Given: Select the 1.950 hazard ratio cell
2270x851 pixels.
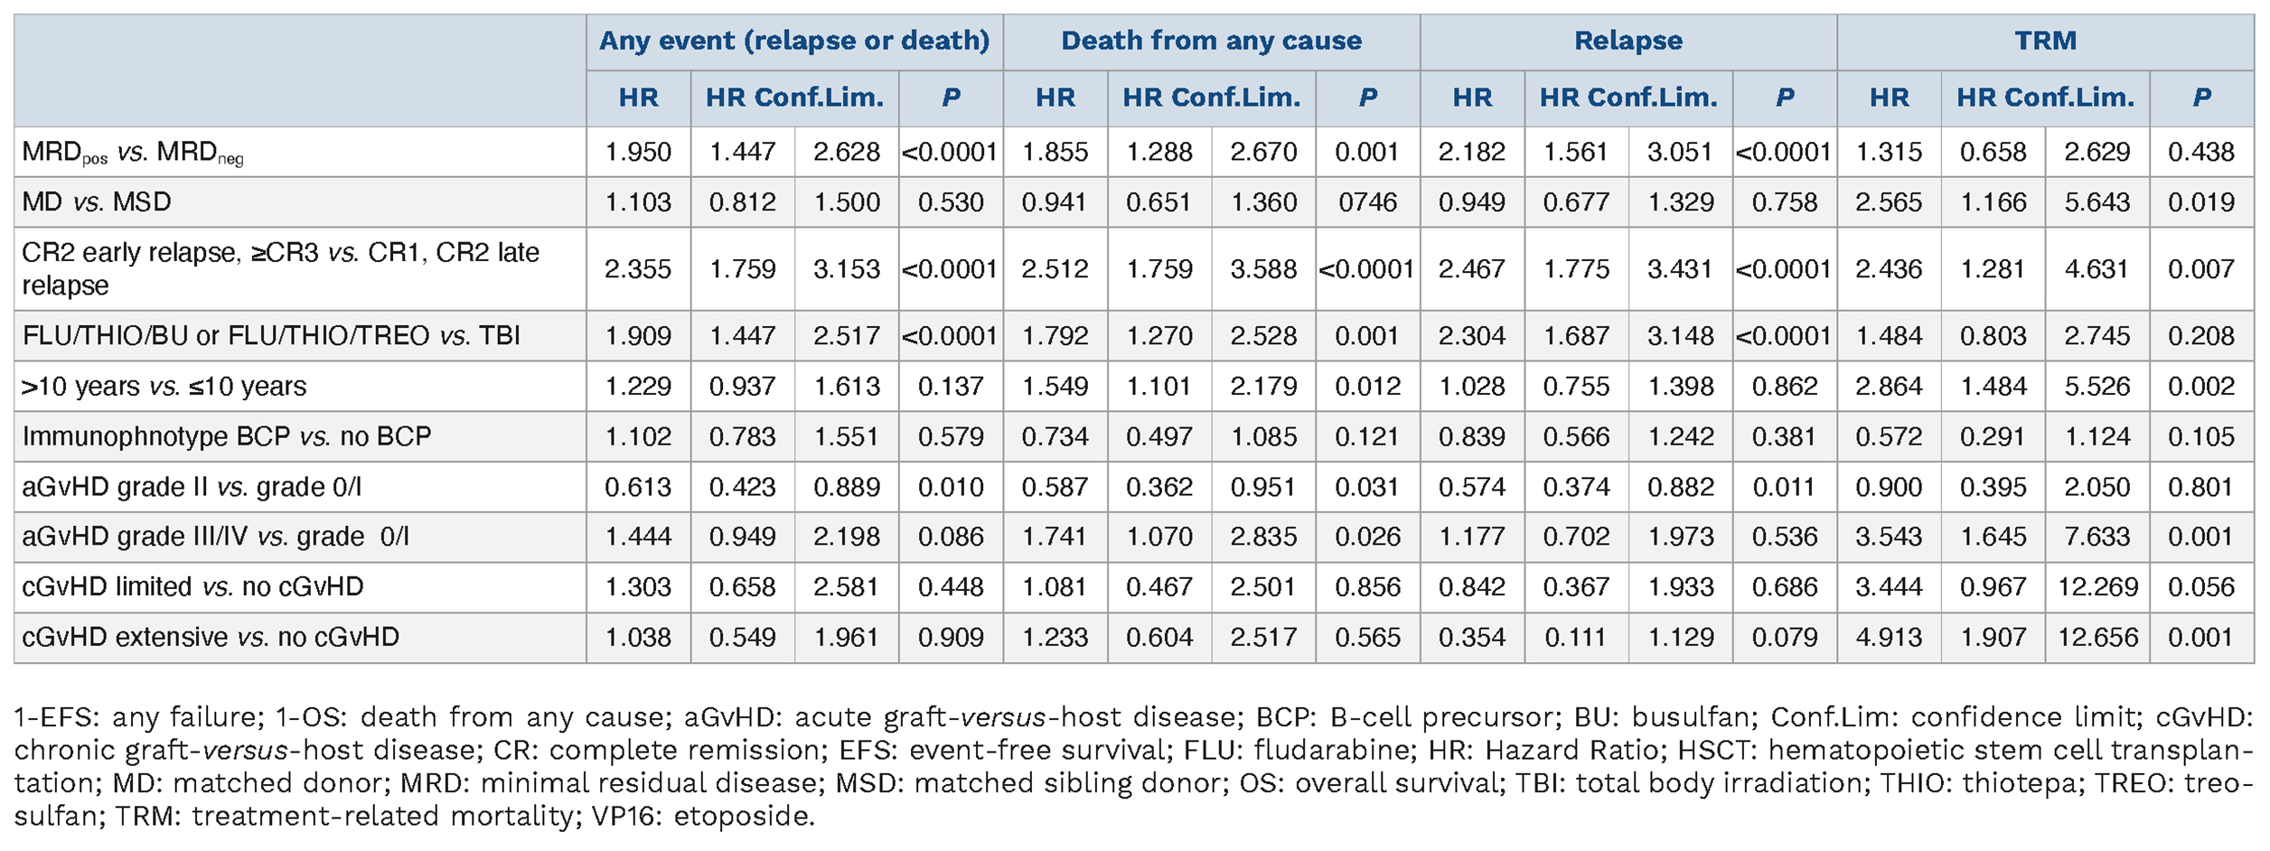Looking at the screenshot, I should click(638, 152).
